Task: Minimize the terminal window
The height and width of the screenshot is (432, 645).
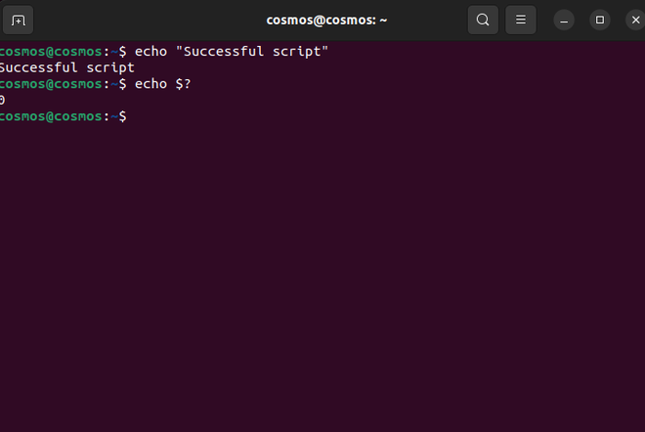Action: 564,20
